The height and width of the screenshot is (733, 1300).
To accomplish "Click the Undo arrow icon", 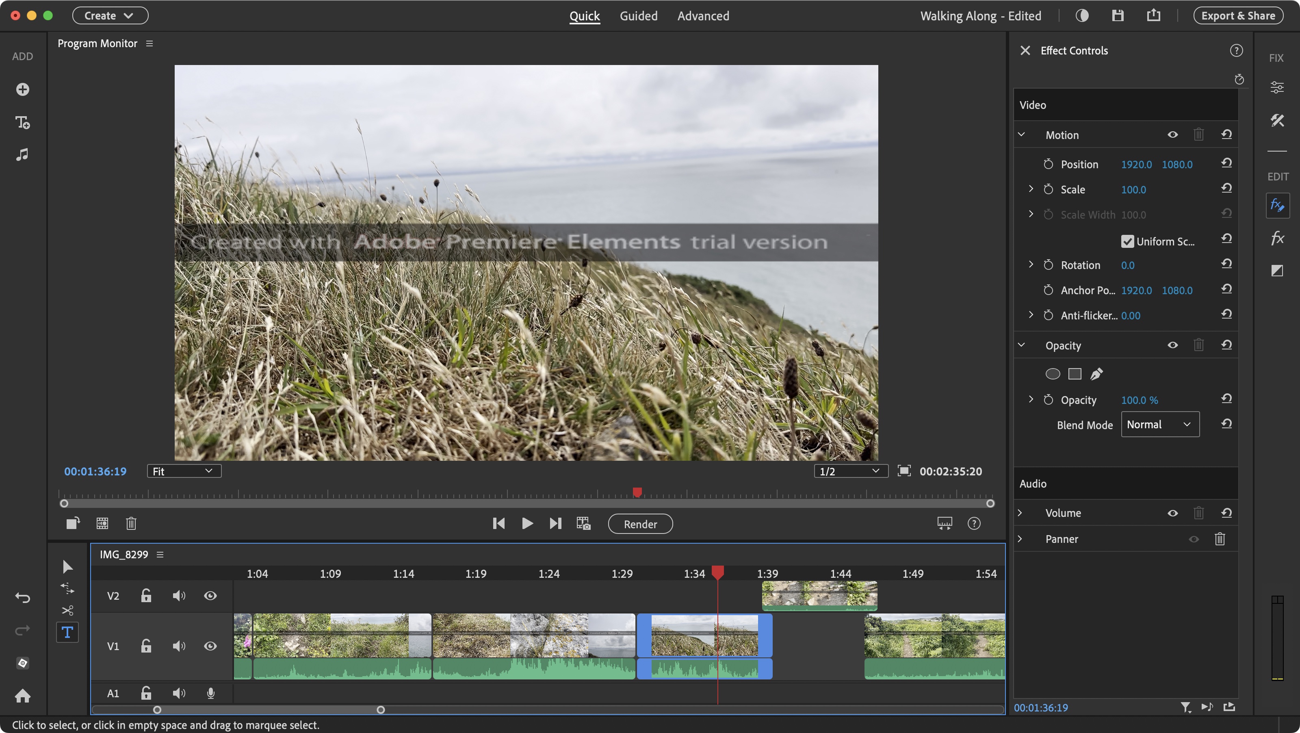I will pyautogui.click(x=22, y=598).
